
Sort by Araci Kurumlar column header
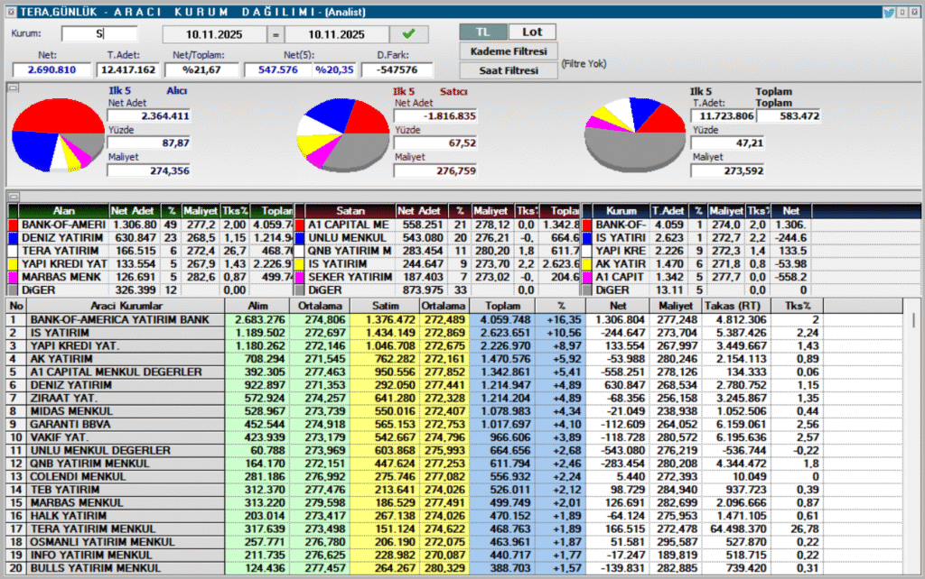(x=126, y=306)
